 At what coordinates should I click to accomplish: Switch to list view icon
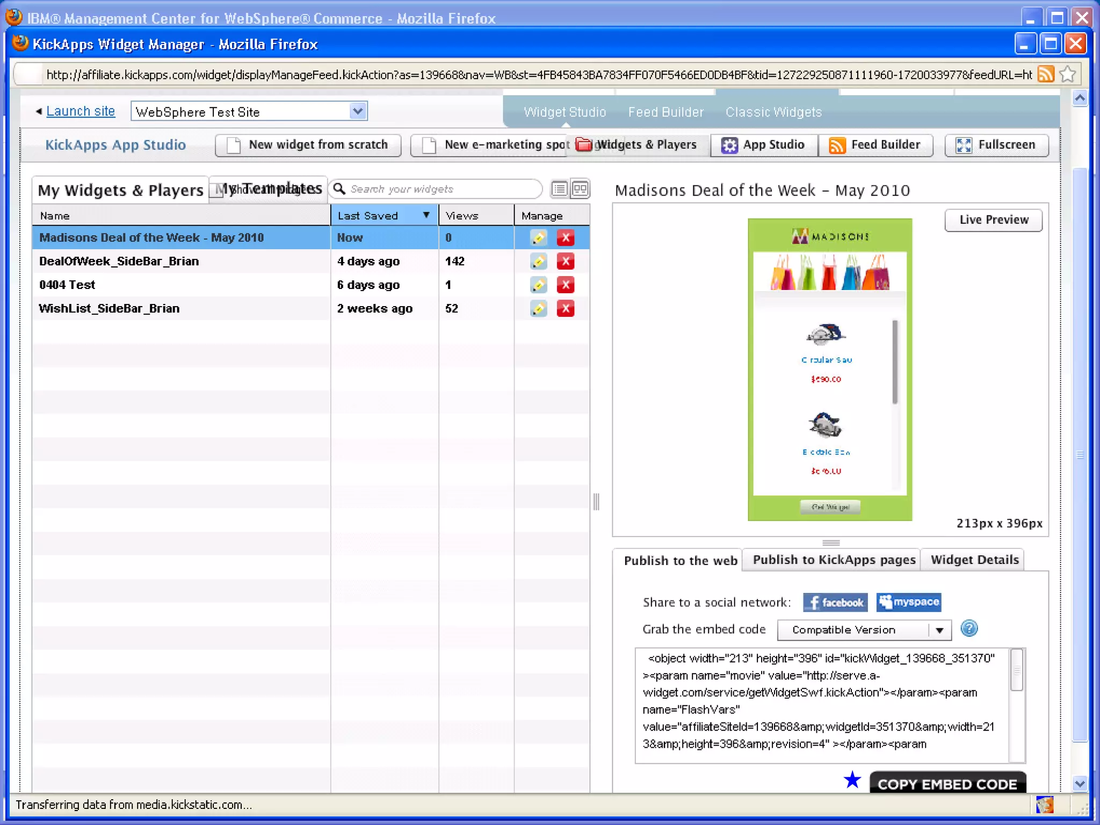click(x=560, y=189)
